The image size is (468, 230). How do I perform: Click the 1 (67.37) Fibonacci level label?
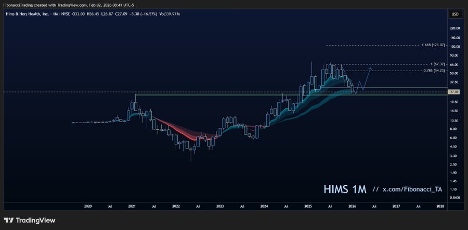point(436,64)
